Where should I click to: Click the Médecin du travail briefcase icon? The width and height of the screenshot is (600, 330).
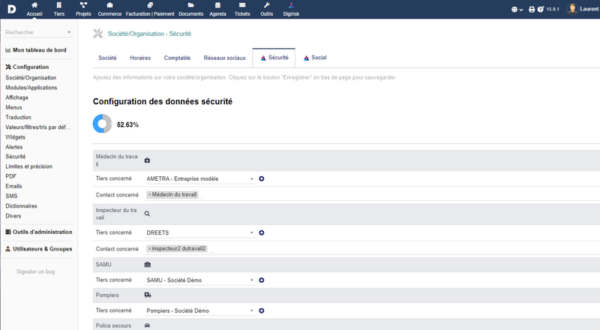pyautogui.click(x=147, y=160)
